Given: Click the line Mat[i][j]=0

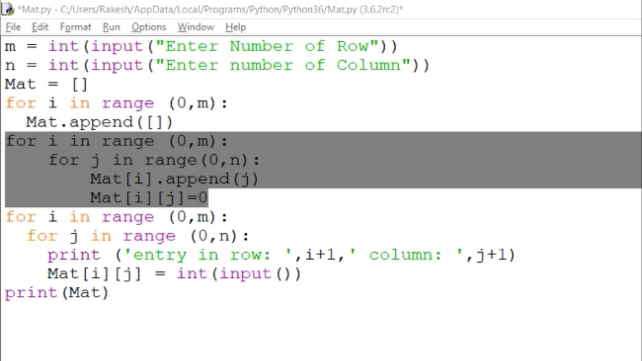Looking at the screenshot, I should (148, 198).
